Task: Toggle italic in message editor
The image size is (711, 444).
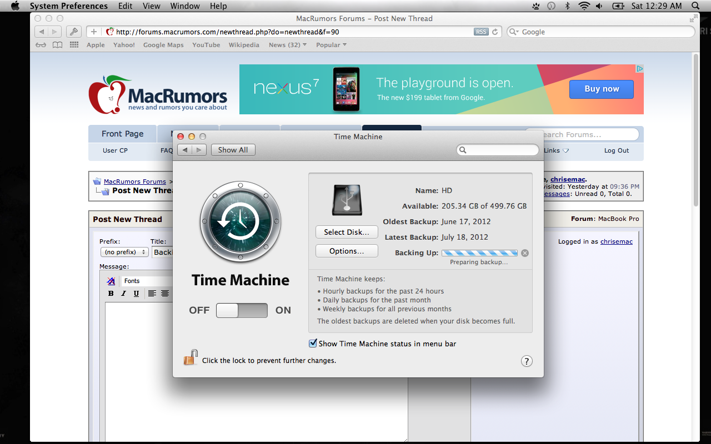Action: point(124,294)
